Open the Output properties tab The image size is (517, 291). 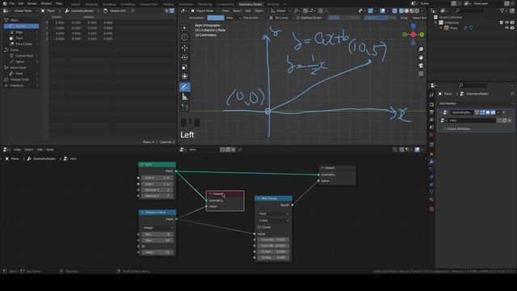click(431, 112)
